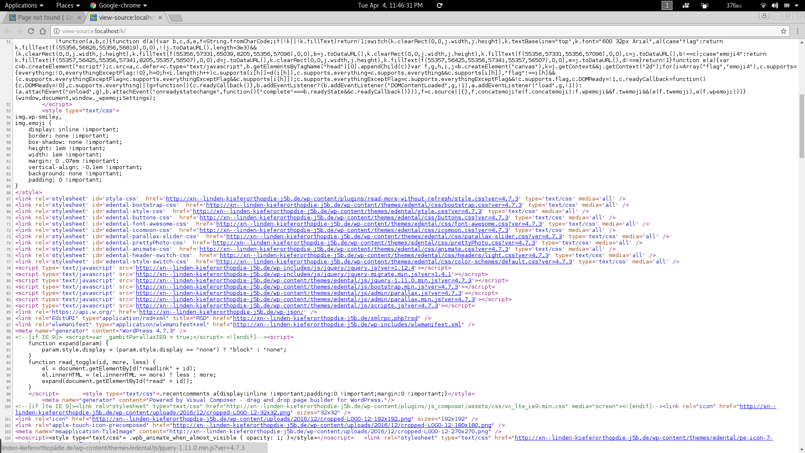Click the browser forward arrow
The height and width of the screenshot is (453, 805).
pos(19,31)
